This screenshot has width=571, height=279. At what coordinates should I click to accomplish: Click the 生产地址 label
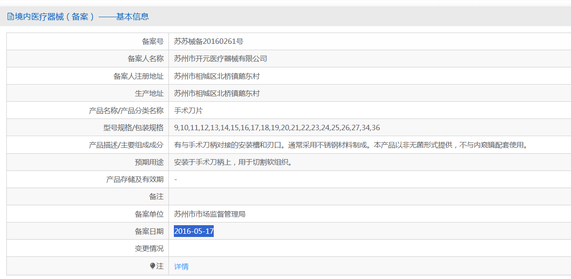point(149,93)
